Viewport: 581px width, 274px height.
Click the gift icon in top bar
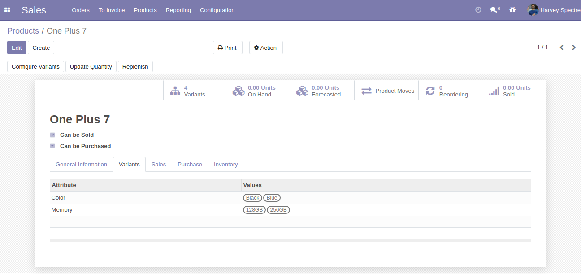click(512, 10)
